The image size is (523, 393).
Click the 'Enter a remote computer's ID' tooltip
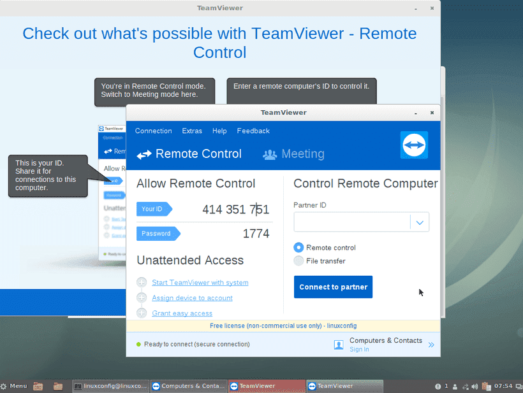click(x=302, y=91)
